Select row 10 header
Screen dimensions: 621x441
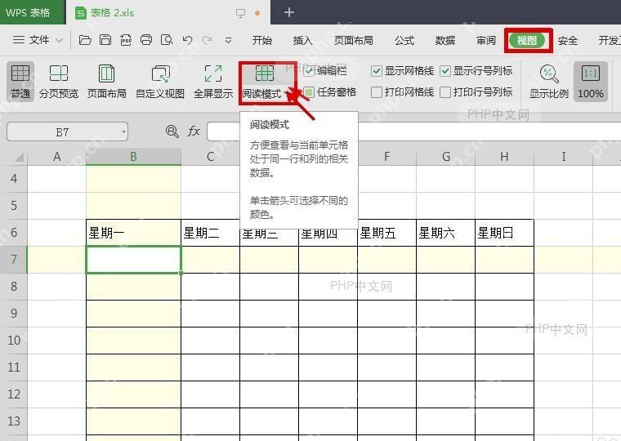13,340
